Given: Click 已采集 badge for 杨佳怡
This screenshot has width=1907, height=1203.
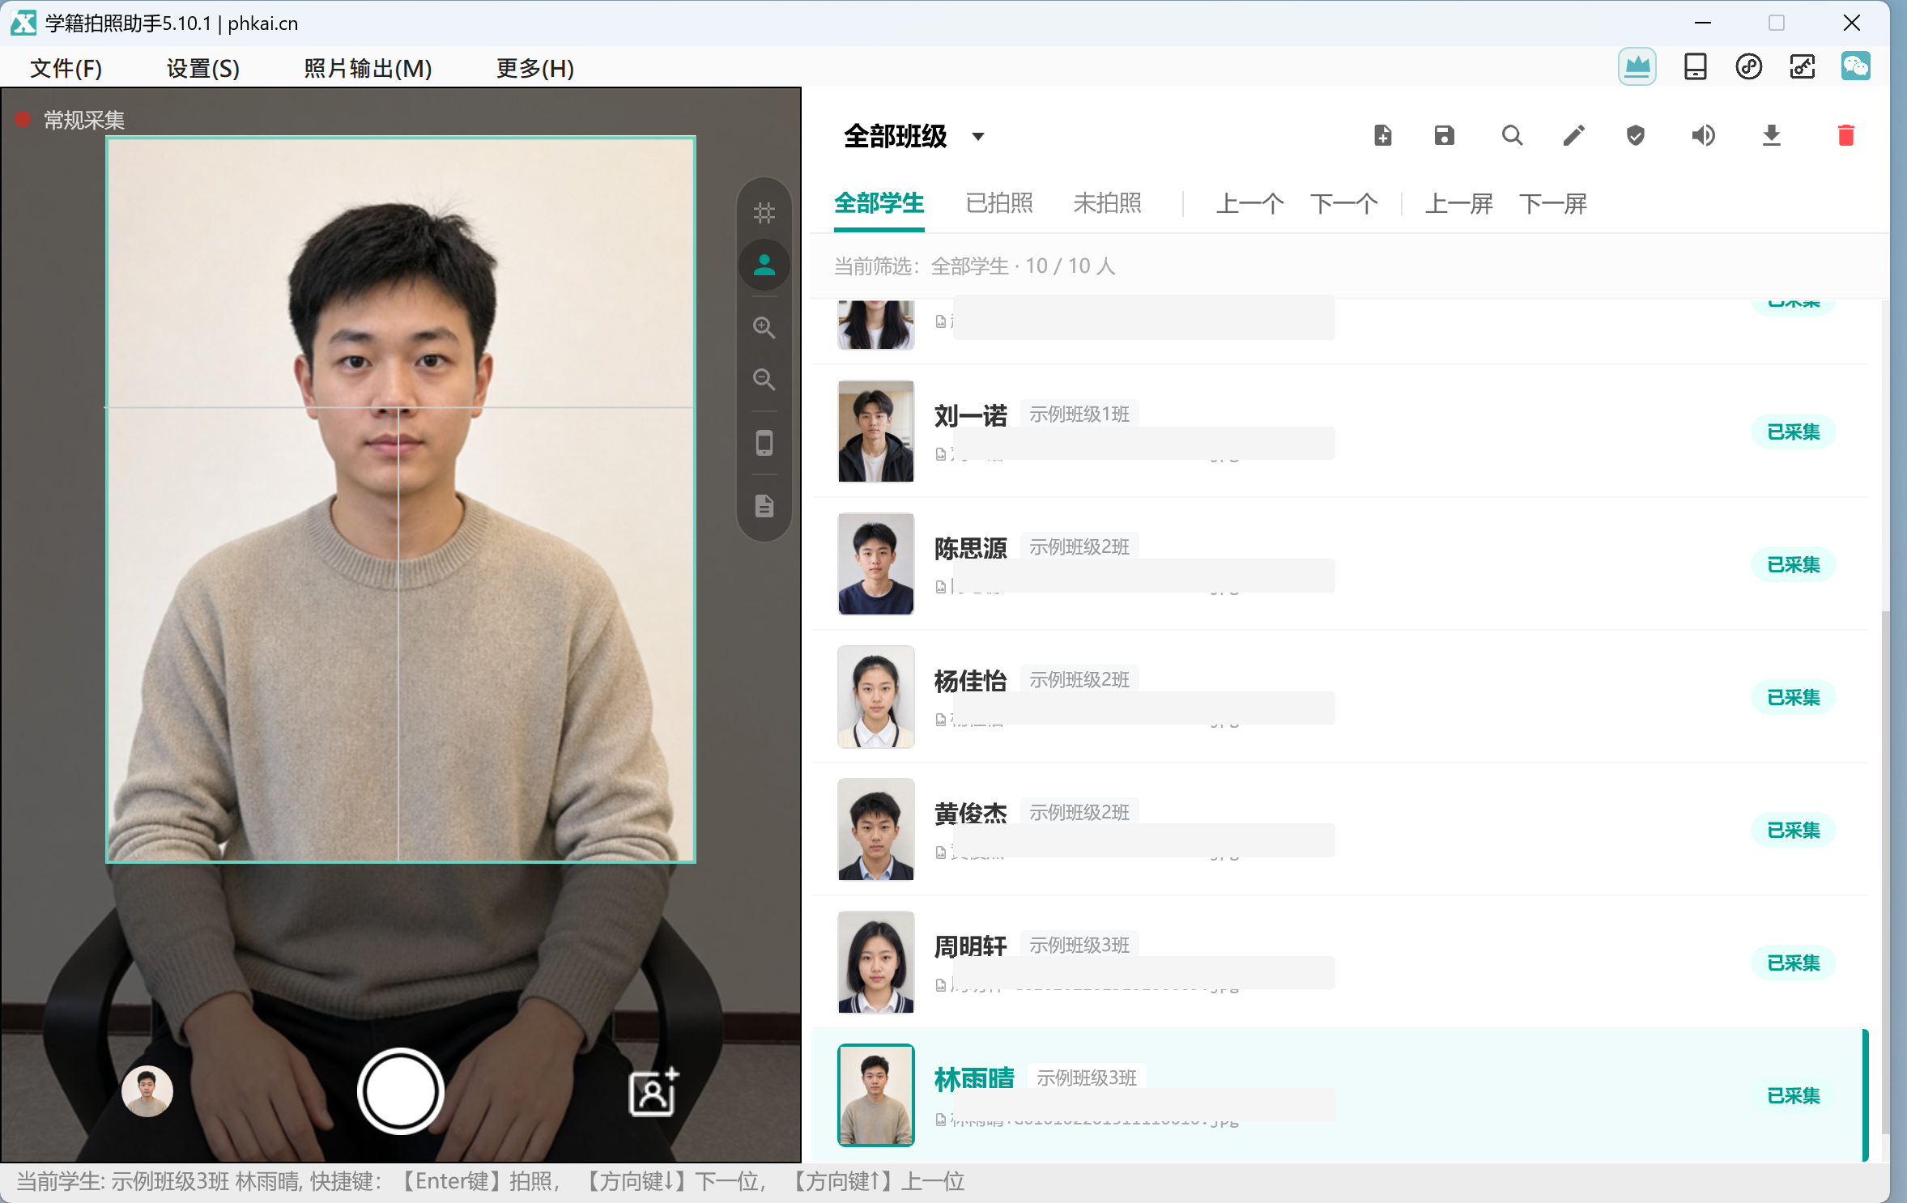Looking at the screenshot, I should coord(1794,698).
